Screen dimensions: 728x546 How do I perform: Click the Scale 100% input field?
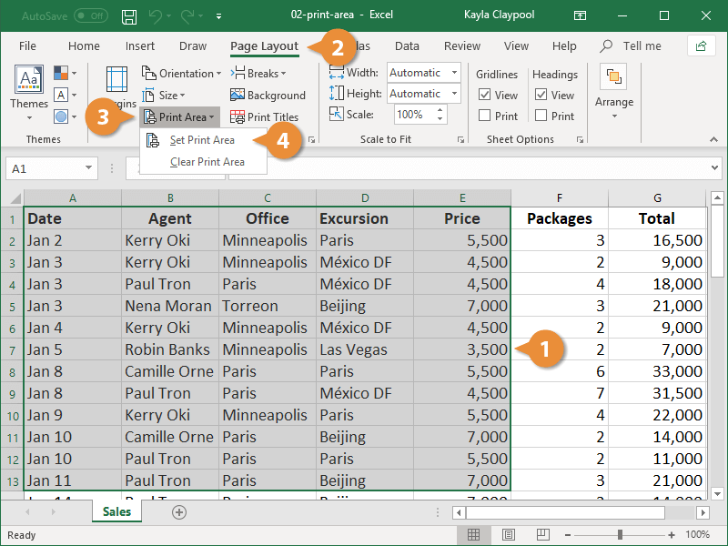[414, 115]
